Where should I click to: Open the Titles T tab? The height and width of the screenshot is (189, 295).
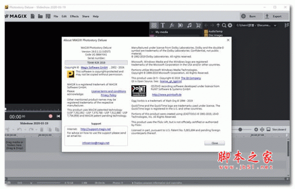(163, 25)
